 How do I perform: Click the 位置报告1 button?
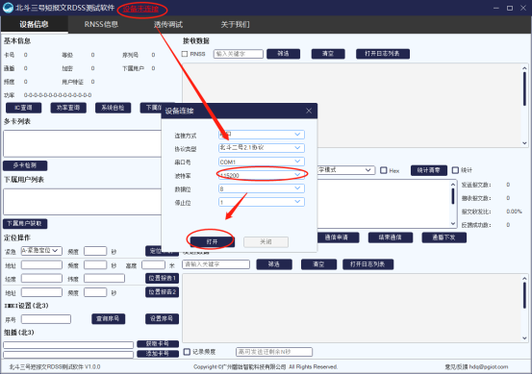click(163, 279)
